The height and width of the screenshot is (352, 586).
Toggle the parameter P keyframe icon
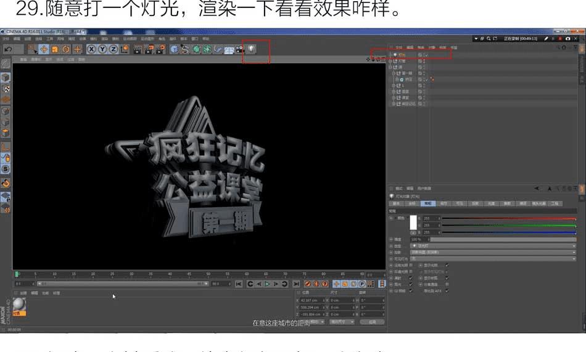coord(361,284)
